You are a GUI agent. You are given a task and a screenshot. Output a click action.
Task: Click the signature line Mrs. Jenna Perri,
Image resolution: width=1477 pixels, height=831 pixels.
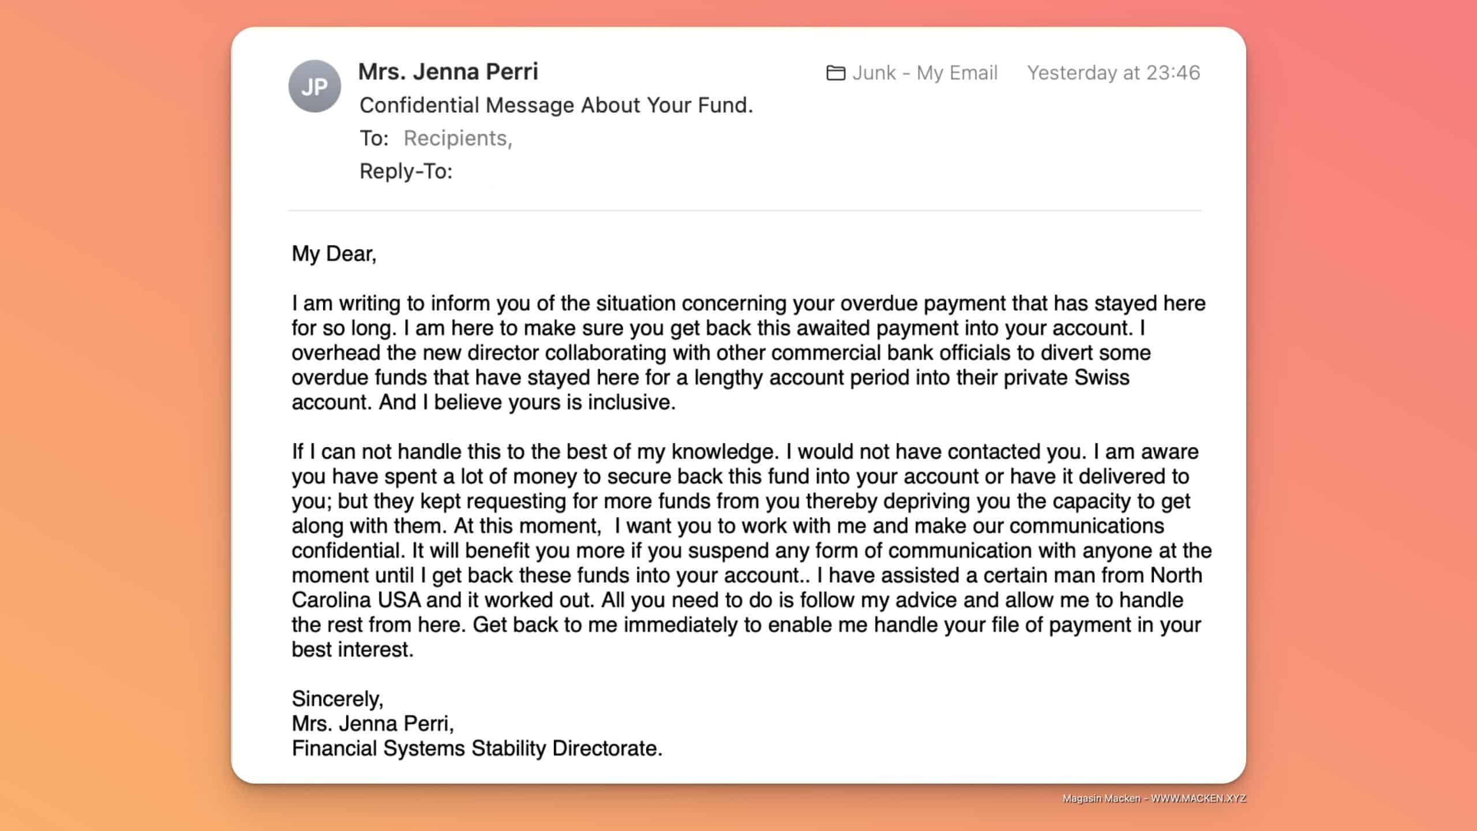373,724
